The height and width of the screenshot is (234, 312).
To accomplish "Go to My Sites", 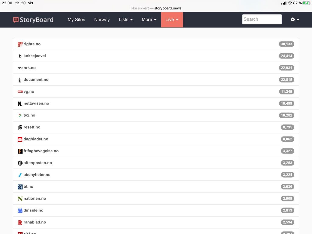I will click(x=76, y=19).
